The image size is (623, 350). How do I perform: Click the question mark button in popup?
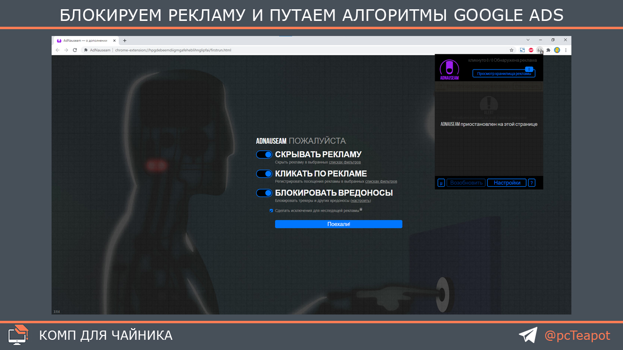tap(531, 183)
